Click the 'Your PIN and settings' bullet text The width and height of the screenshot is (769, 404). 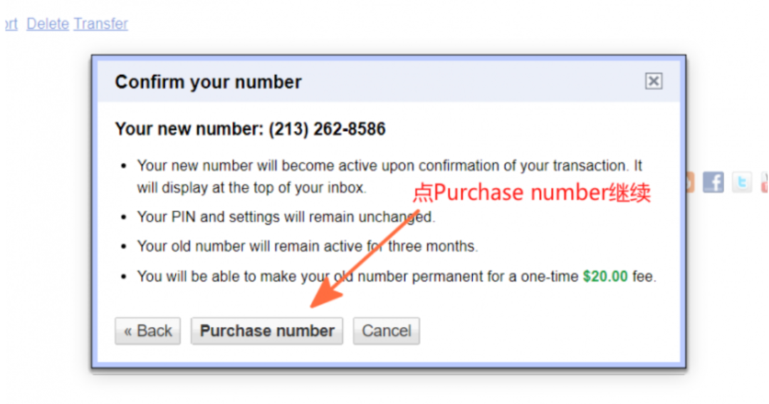(x=286, y=217)
